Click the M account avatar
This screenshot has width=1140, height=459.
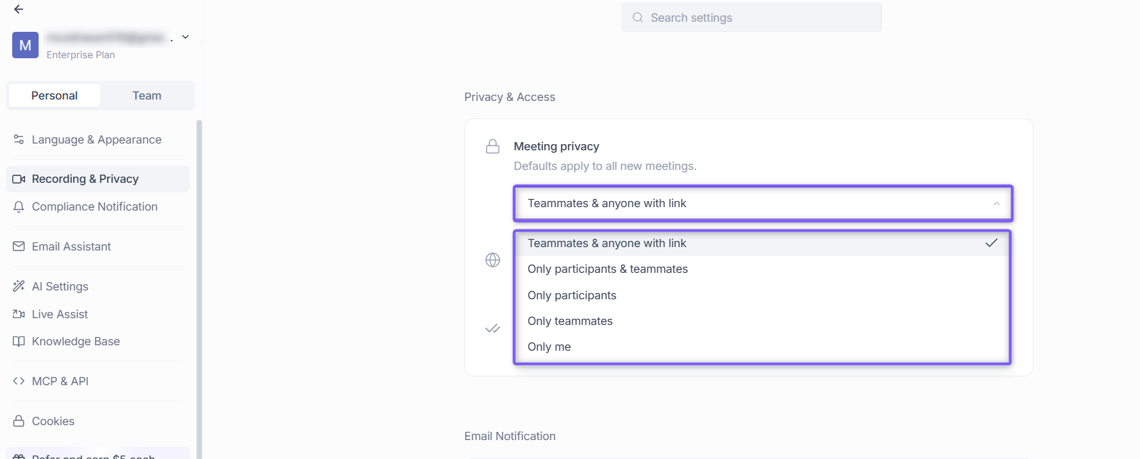(x=25, y=45)
